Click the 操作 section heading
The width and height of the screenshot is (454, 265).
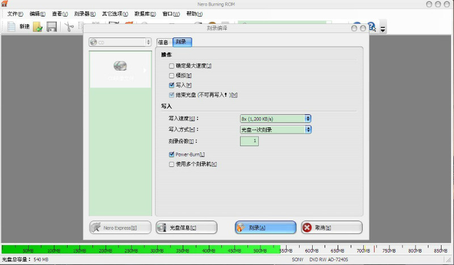(x=166, y=55)
